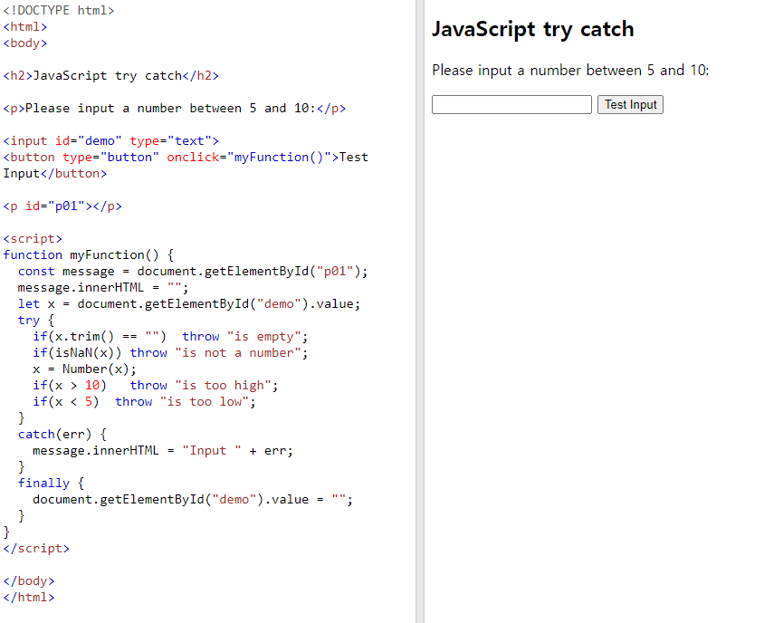The height and width of the screenshot is (623, 774).
Task: Click the opening <body> tag line
Action: [25, 43]
